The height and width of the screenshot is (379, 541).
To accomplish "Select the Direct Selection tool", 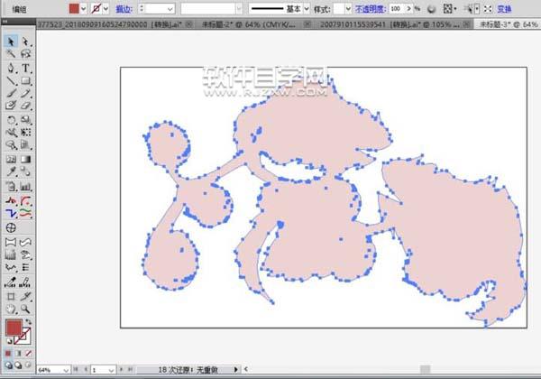I will click(25, 42).
